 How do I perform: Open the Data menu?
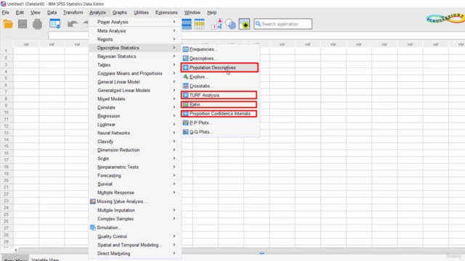tap(52, 12)
